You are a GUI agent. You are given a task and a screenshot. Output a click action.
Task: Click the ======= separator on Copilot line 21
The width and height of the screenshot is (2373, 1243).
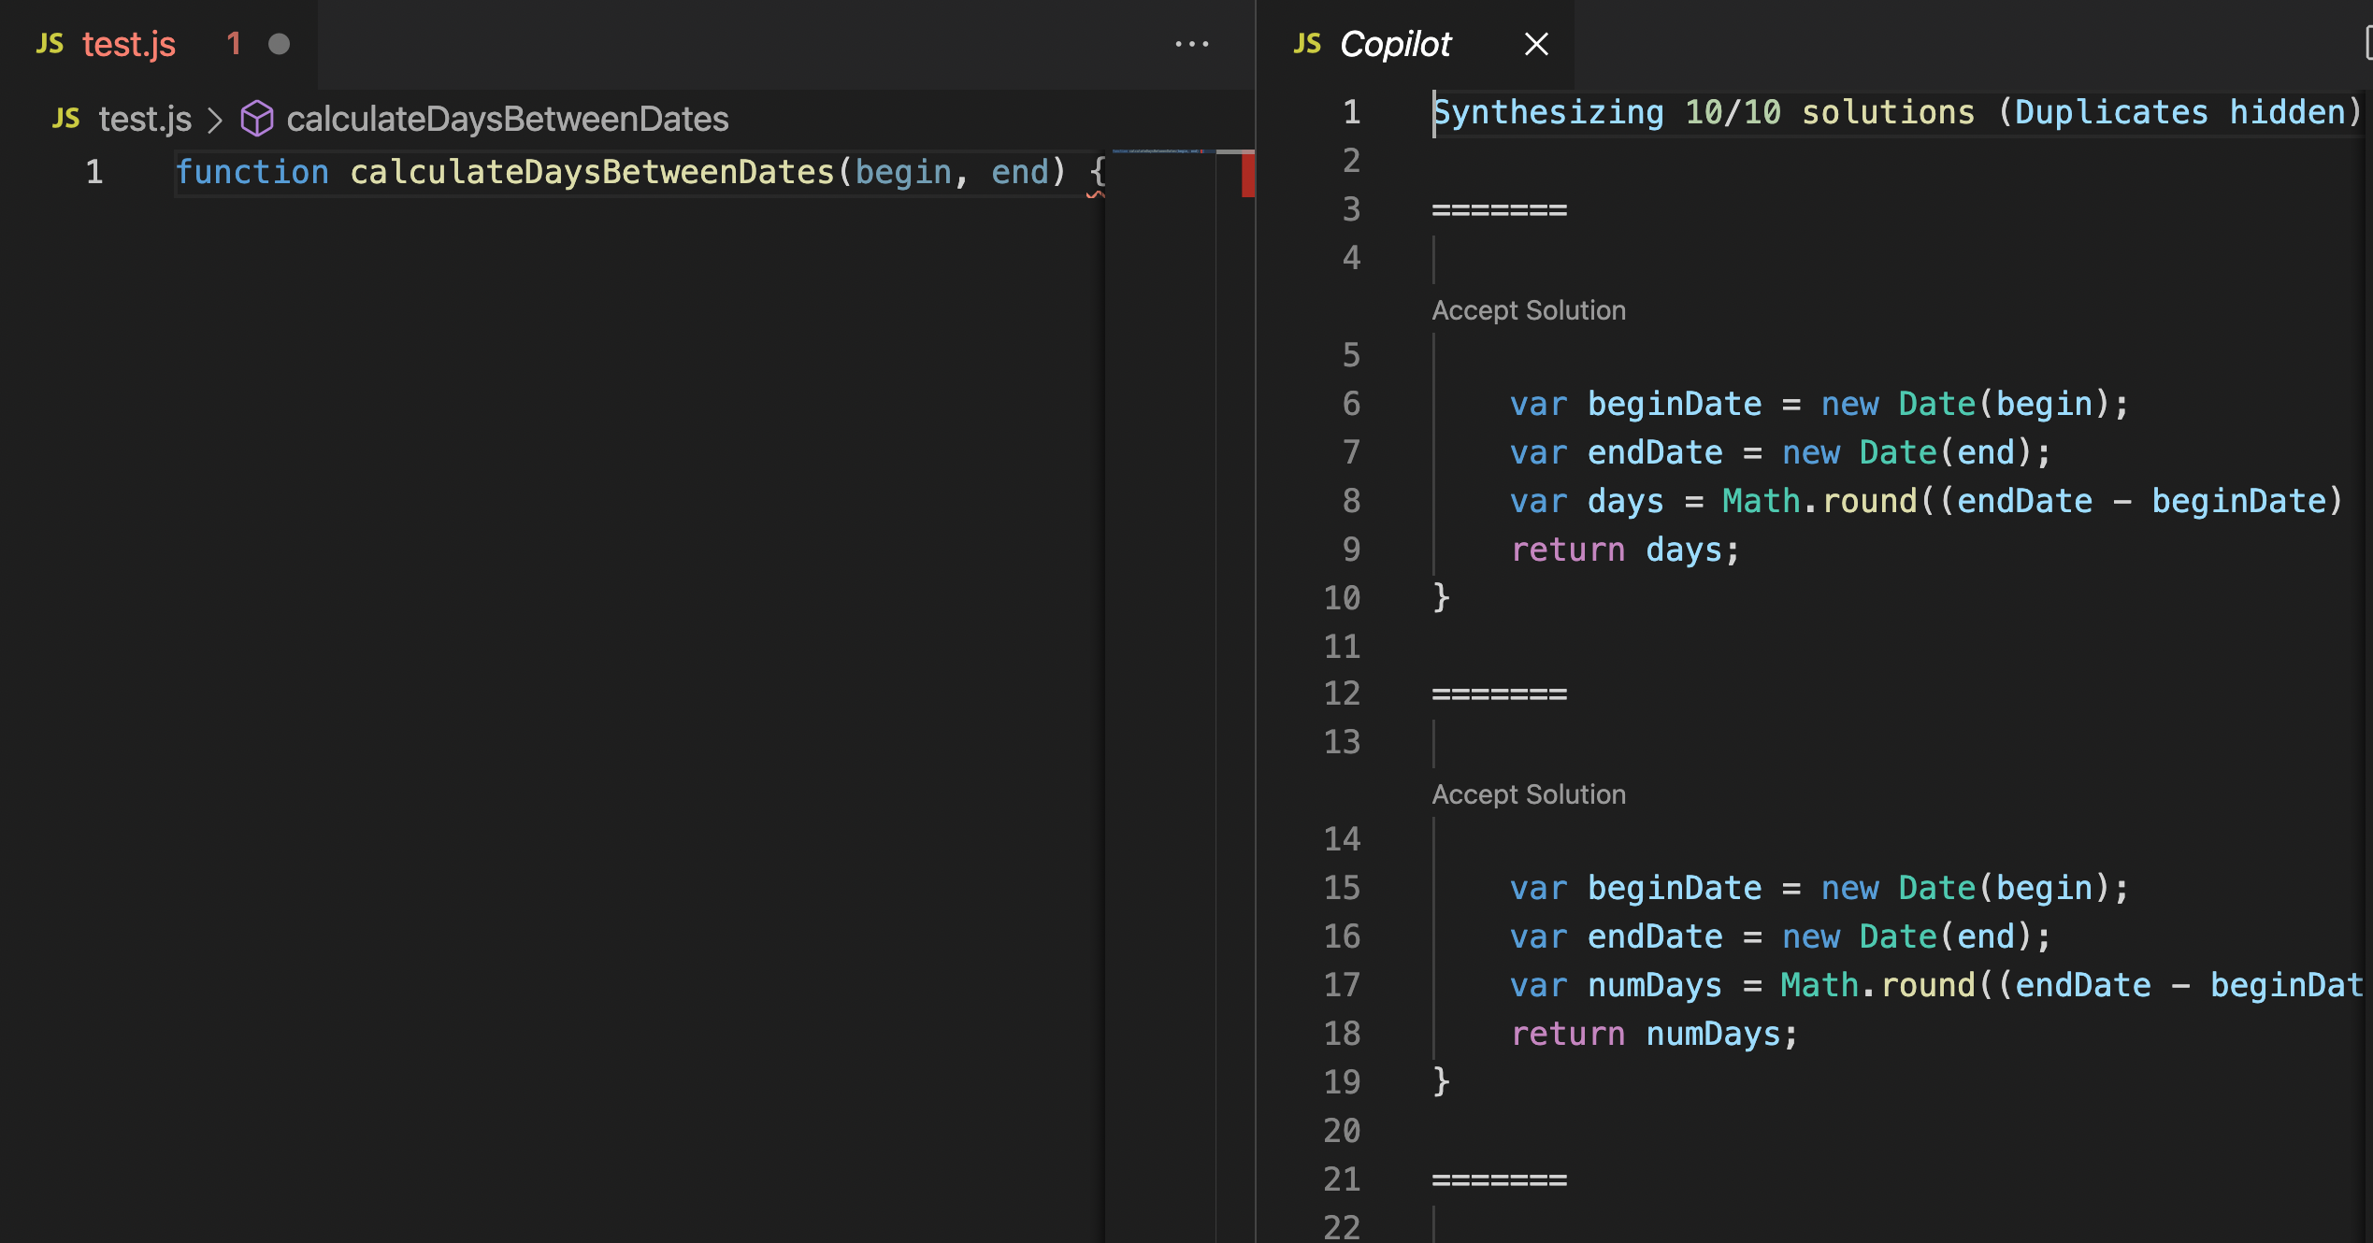pyautogui.click(x=1500, y=1179)
